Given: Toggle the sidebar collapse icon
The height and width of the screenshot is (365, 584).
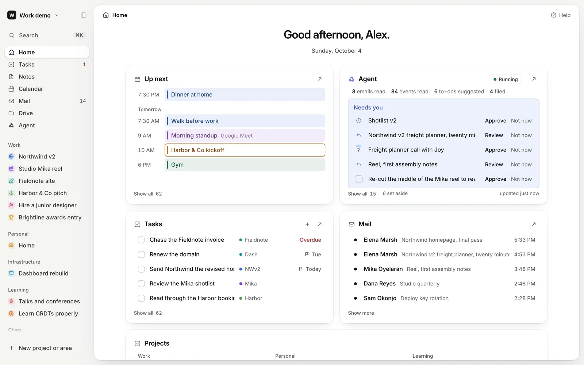Looking at the screenshot, I should tap(84, 15).
